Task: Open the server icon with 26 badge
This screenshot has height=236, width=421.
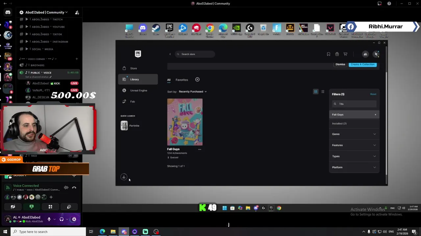Action: coord(8,56)
